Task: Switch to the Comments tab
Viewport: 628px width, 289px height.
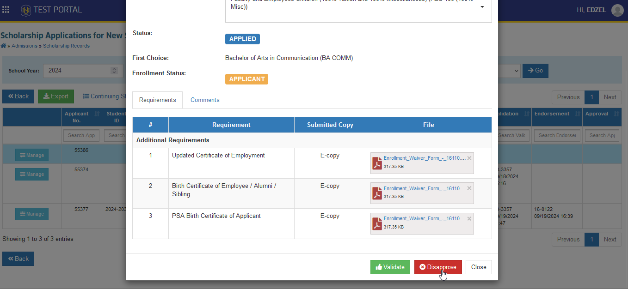Action: coord(205,100)
